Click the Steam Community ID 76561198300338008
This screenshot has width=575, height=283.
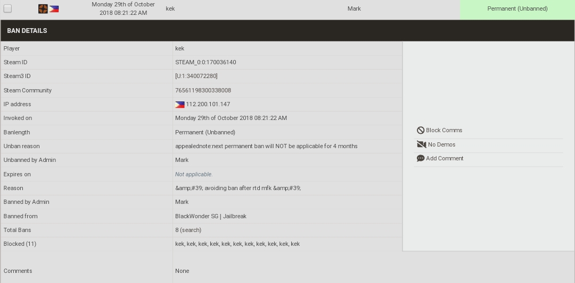(x=203, y=90)
